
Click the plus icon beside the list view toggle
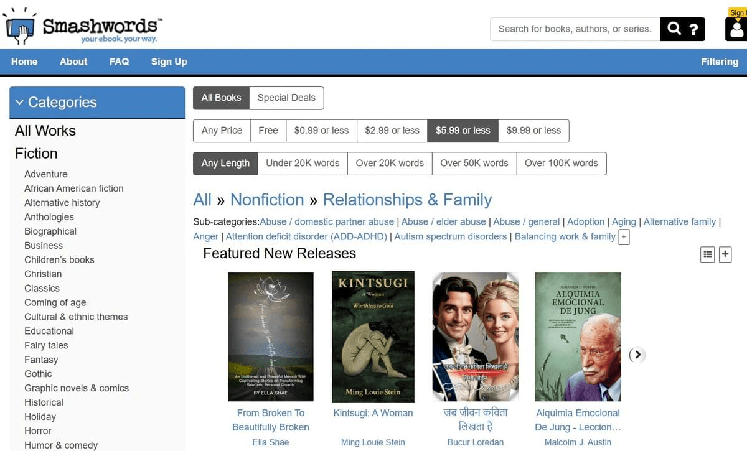pos(725,254)
